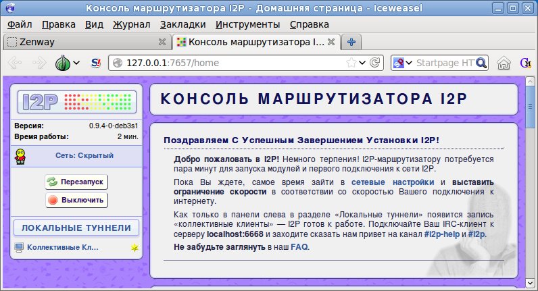Click the КОНСОЛЬ МАРШРУТИЗАТОРА I2P heading
The image size is (538, 291).
click(x=314, y=99)
